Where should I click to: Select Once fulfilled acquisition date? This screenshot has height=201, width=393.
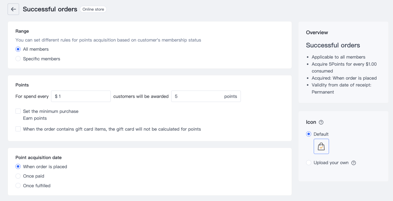18,186
